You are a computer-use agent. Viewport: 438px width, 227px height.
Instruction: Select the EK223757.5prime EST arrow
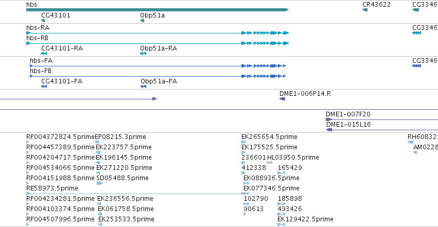click(98, 152)
